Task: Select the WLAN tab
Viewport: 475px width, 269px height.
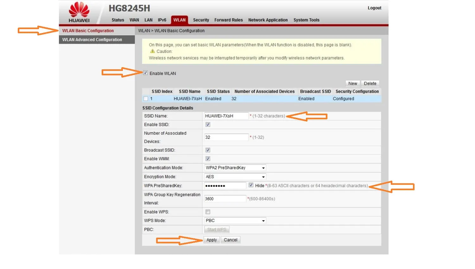Action: [180, 20]
